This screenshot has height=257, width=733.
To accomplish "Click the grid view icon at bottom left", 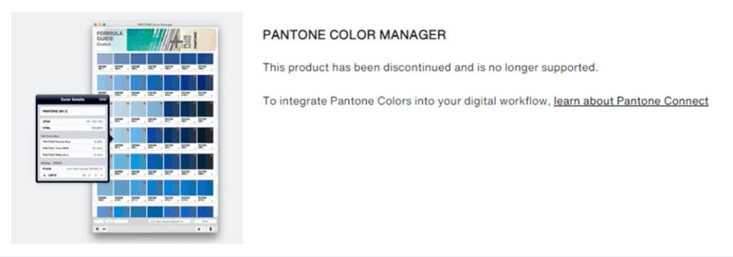I will click(x=97, y=229).
